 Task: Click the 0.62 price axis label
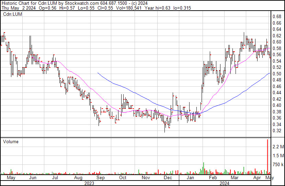(277, 36)
